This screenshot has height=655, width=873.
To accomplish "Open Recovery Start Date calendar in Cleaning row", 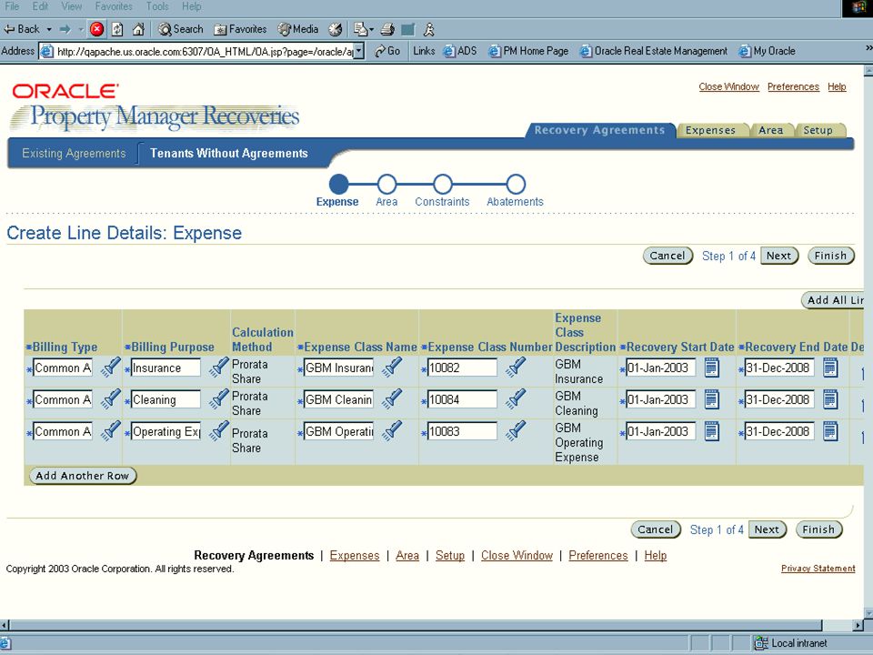I will pyautogui.click(x=711, y=399).
